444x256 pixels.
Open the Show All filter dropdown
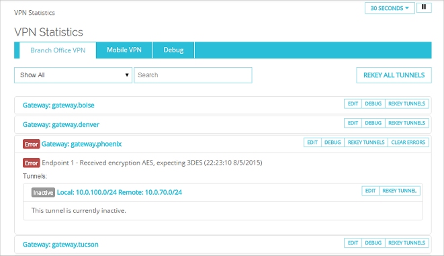click(x=73, y=75)
